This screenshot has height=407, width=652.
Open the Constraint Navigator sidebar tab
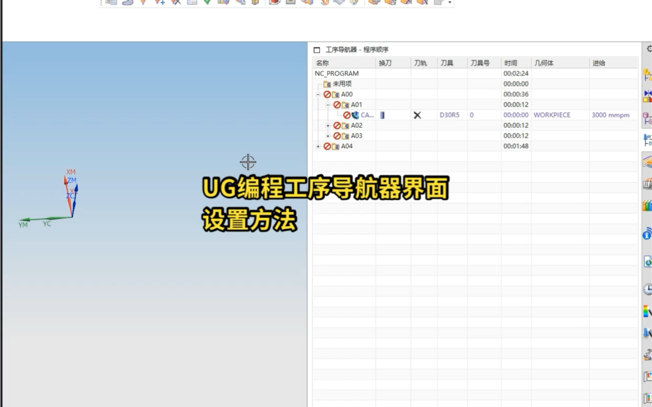pyautogui.click(x=648, y=95)
